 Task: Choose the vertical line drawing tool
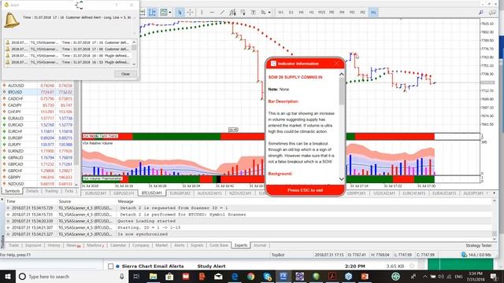202,13
